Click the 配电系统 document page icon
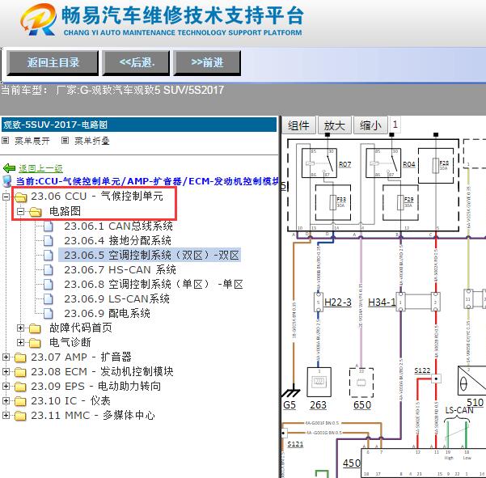The height and width of the screenshot is (478, 486). pos(48,313)
